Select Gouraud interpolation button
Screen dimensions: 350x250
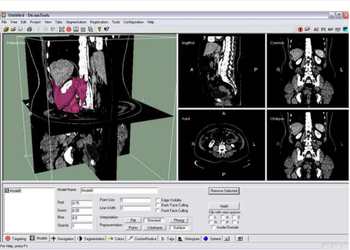[x=154, y=220]
